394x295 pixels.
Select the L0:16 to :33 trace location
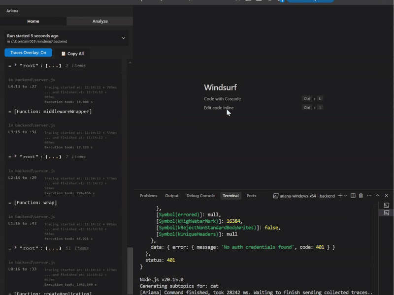point(22,269)
